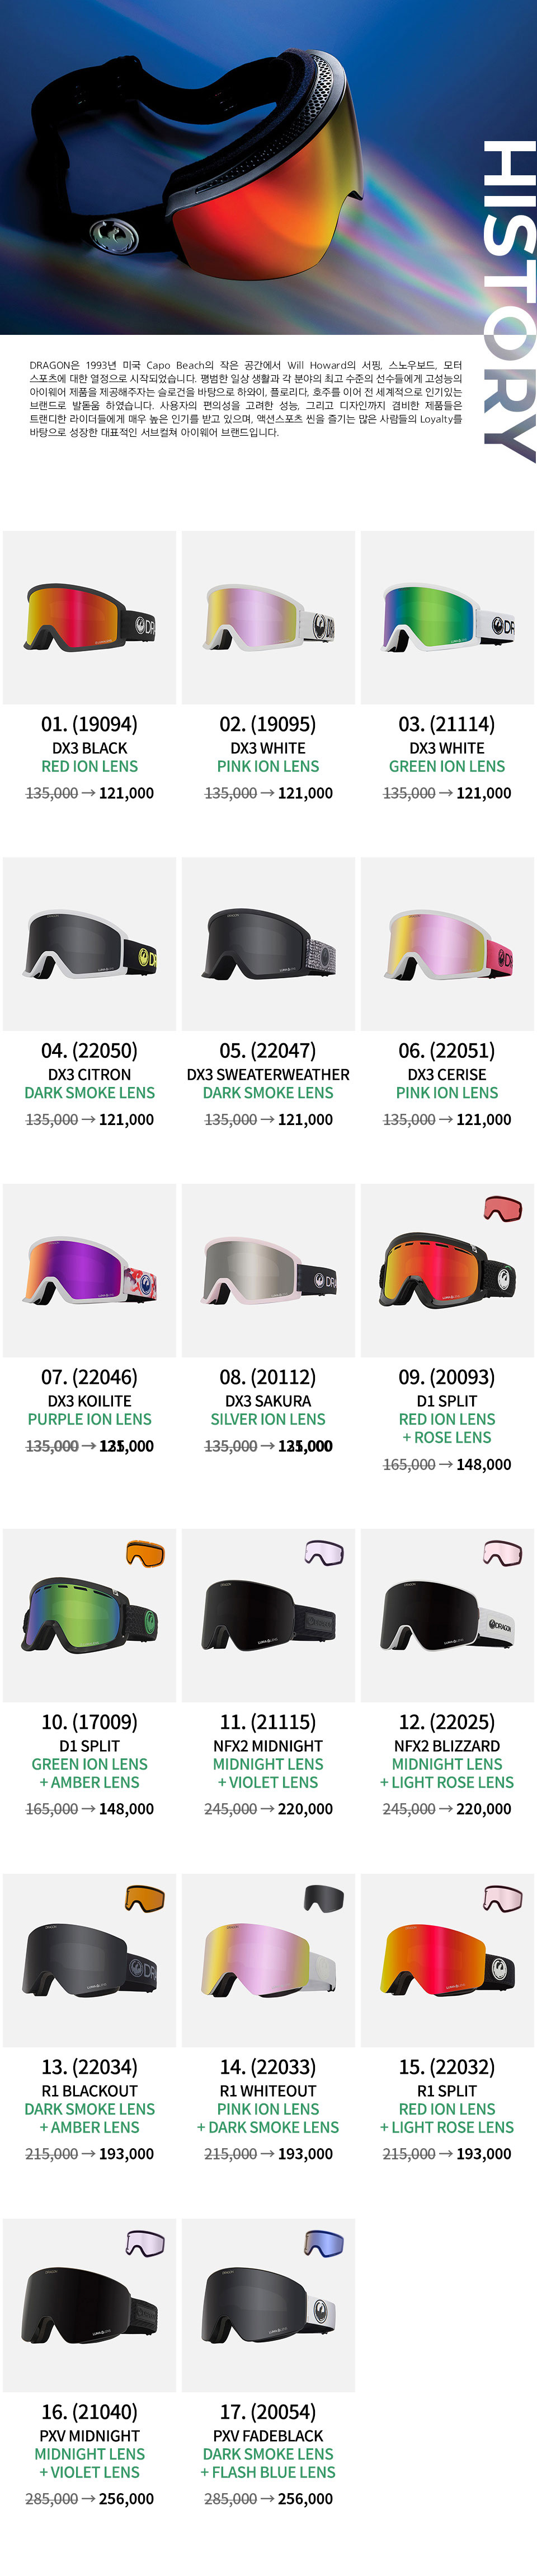Select the light rose spare lens on NFX2 Blizzard
Image resolution: width=537 pixels, height=2576 pixels.
tap(502, 1553)
